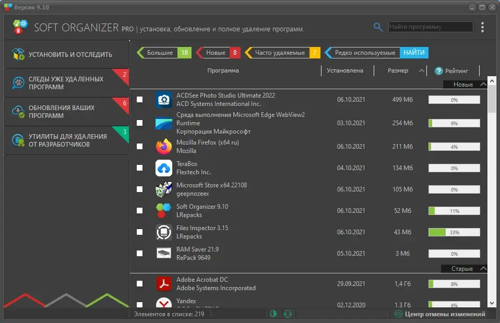This screenshot has height=323, width=500.
Task: Mark the Files Inspector 3.15 checkbox
Action: click(140, 232)
